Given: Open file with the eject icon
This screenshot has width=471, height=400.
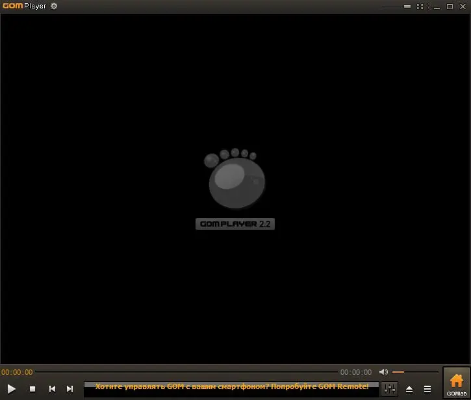Looking at the screenshot, I should [409, 389].
